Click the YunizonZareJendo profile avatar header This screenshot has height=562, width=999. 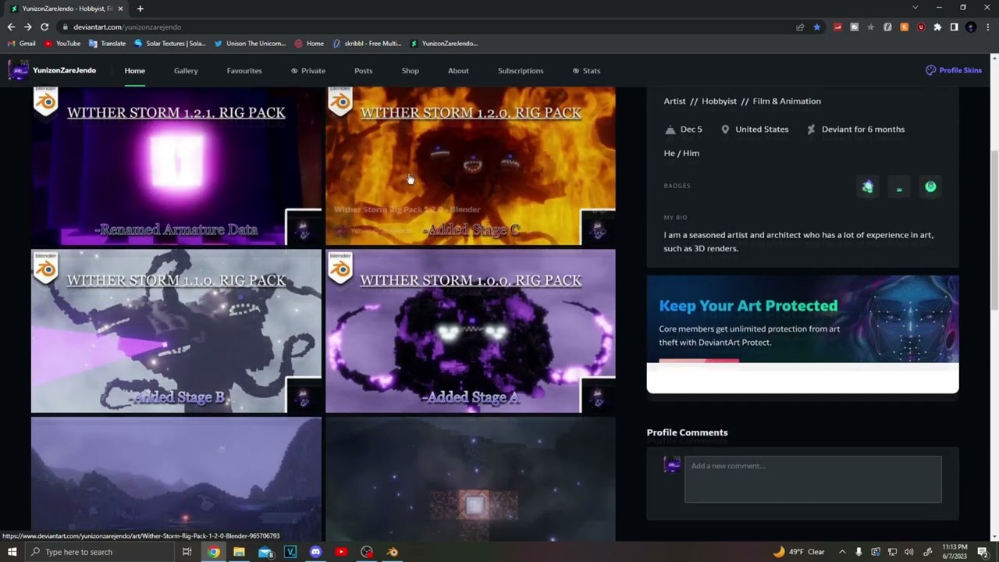click(18, 70)
